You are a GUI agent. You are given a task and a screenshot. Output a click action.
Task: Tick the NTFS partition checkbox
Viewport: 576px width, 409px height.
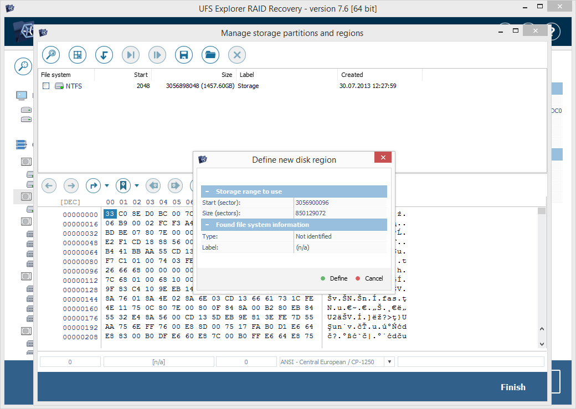(x=46, y=86)
